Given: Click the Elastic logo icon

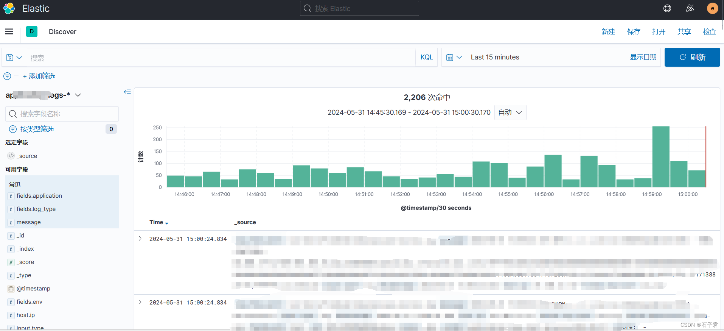Looking at the screenshot, I should pos(9,8).
